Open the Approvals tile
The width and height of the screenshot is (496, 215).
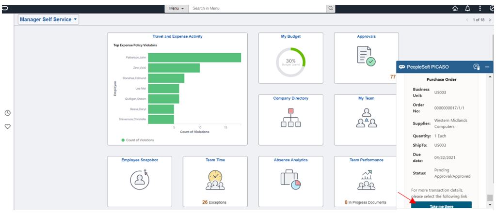point(367,58)
